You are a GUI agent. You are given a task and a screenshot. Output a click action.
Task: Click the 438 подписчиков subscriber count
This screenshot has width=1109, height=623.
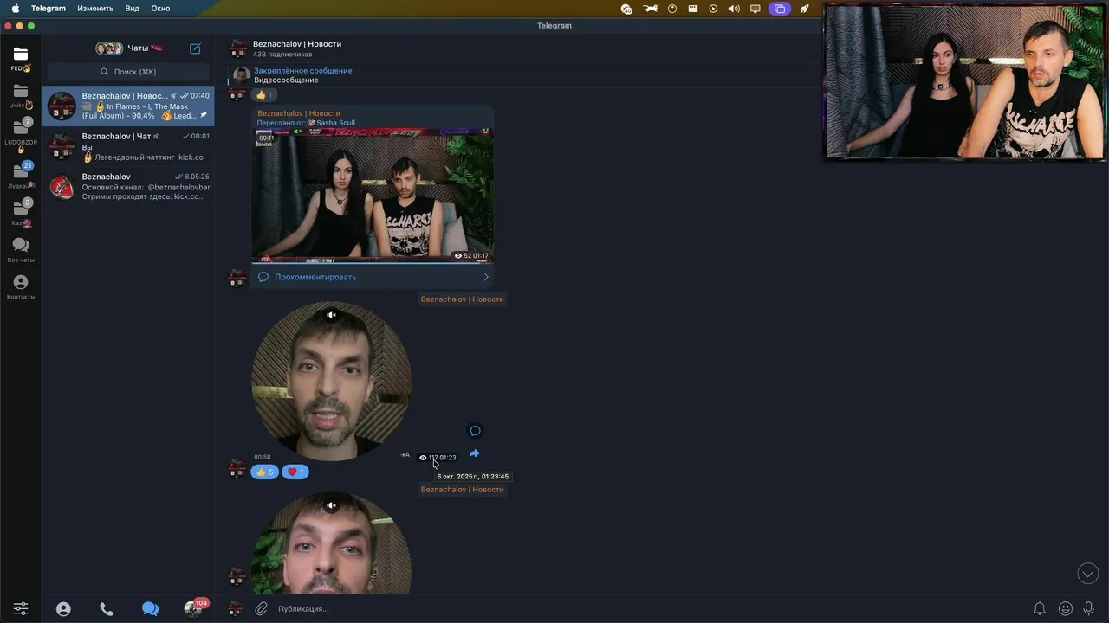[x=282, y=55]
